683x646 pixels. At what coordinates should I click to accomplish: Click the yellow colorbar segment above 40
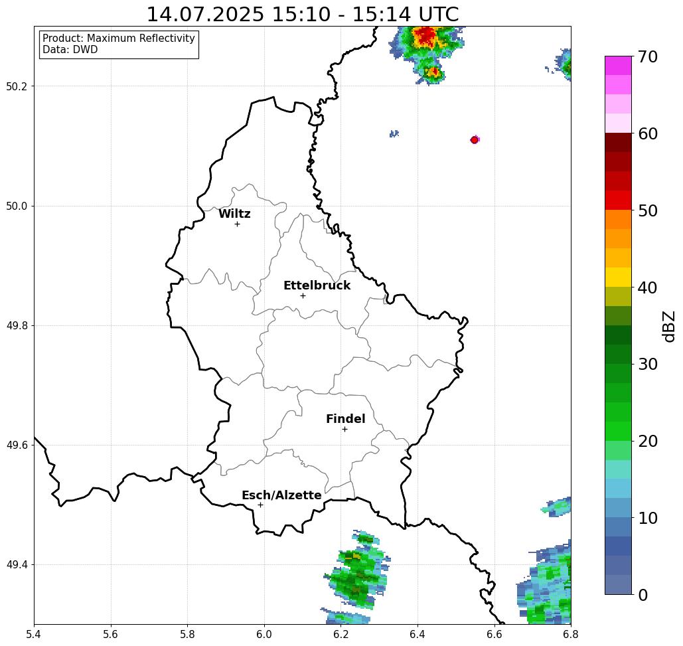coord(618,277)
